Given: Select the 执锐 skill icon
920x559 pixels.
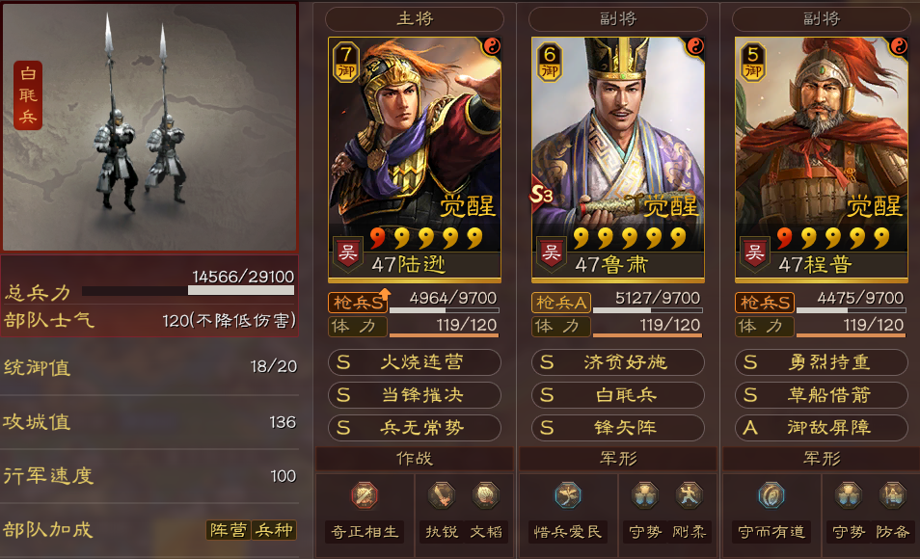Looking at the screenshot, I should (442, 495).
